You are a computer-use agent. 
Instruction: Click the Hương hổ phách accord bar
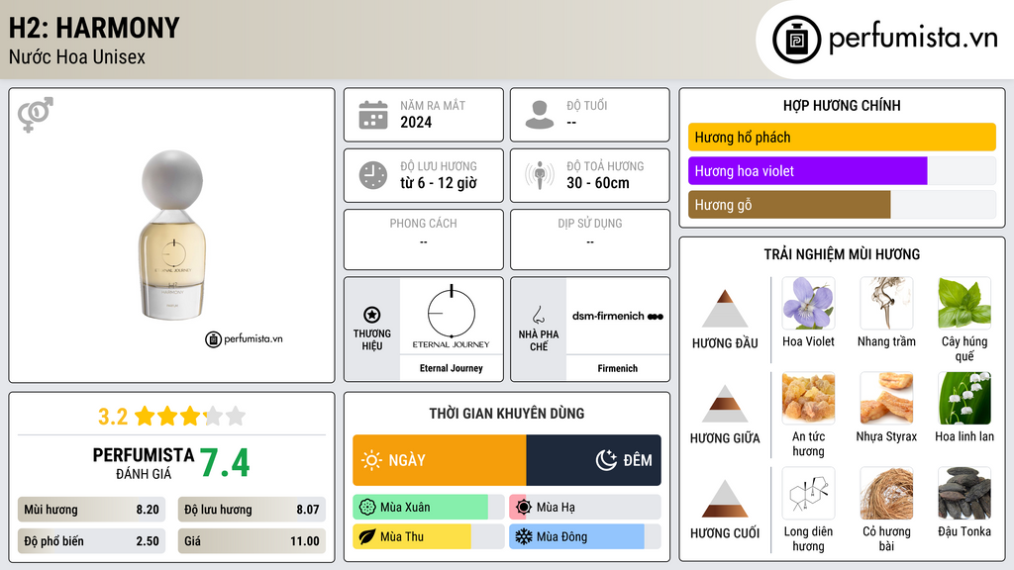842,137
